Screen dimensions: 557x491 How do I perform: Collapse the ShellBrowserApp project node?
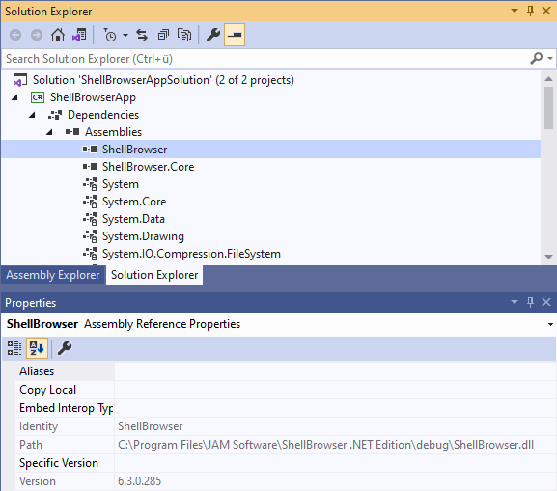(x=14, y=97)
